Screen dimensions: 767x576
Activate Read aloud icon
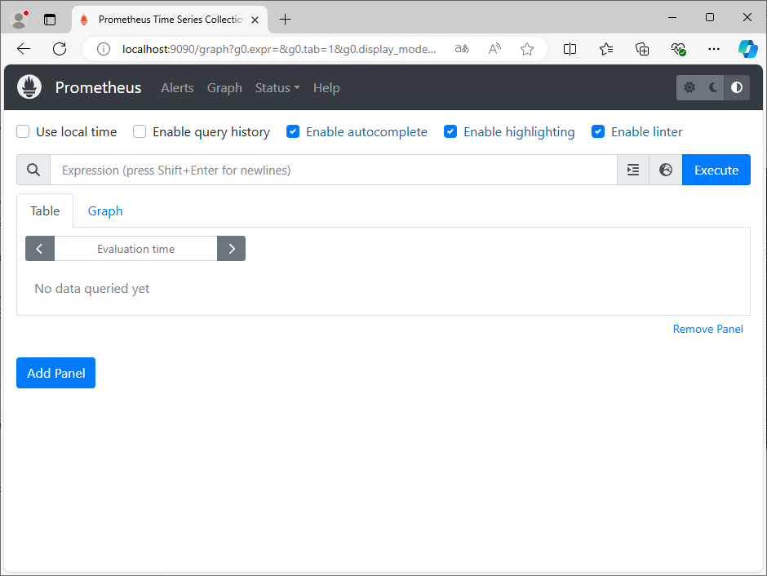pyautogui.click(x=494, y=49)
